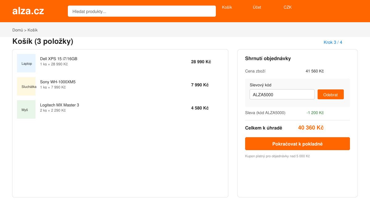Select the 4 580 Kč bold price
This screenshot has height=222, width=370.
(x=200, y=108)
